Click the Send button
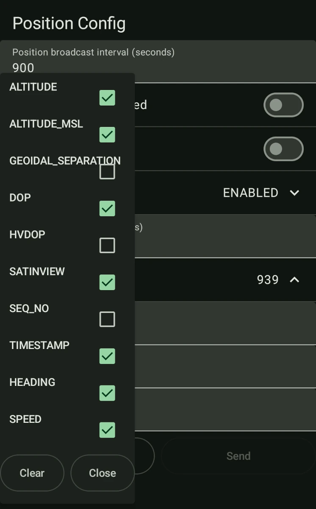316x509 pixels. (x=238, y=456)
